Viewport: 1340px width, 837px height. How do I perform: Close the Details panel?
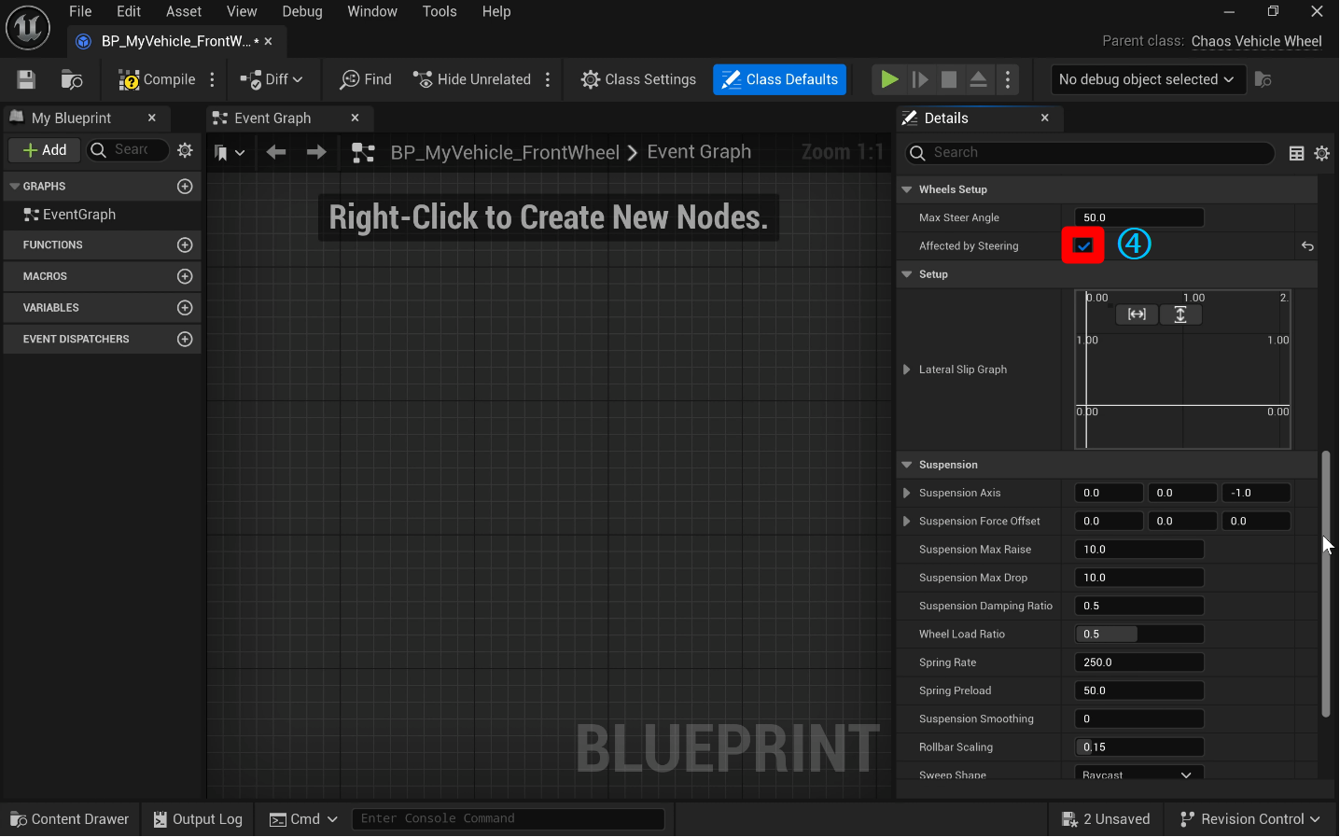pyautogui.click(x=1045, y=118)
